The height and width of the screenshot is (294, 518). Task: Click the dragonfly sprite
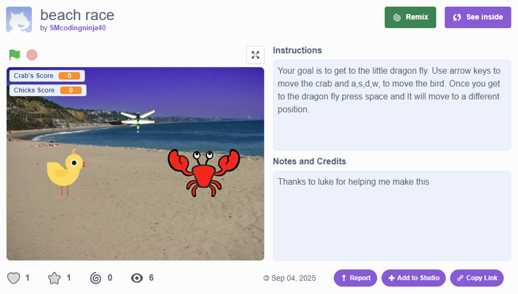(138, 118)
